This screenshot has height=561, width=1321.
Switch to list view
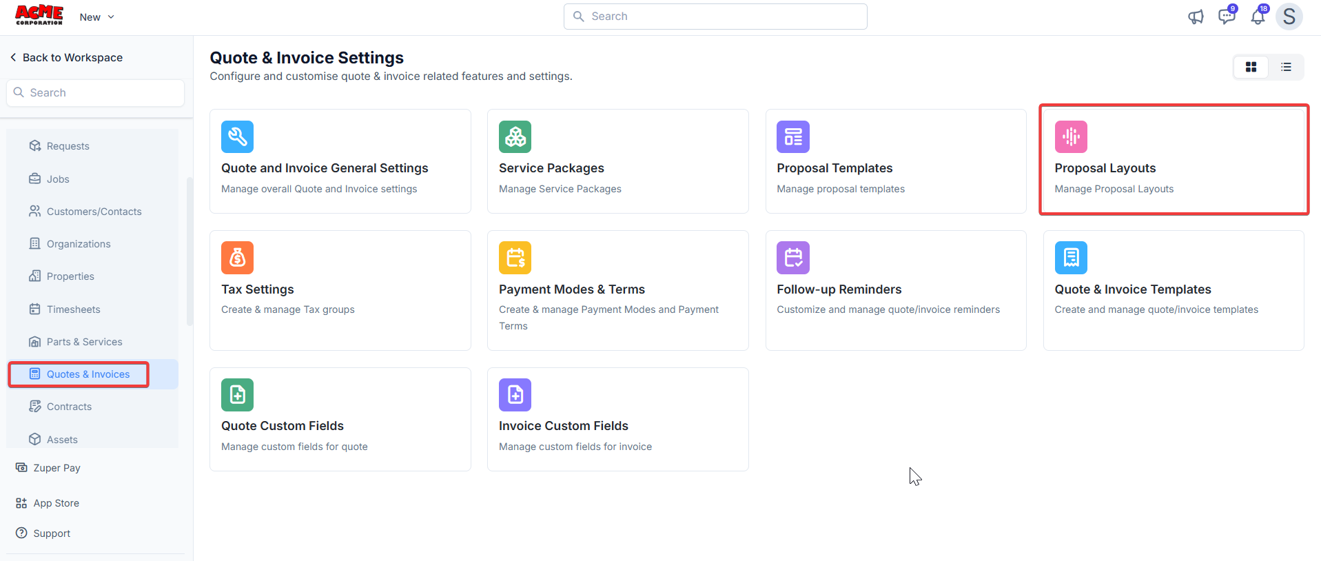(1286, 67)
